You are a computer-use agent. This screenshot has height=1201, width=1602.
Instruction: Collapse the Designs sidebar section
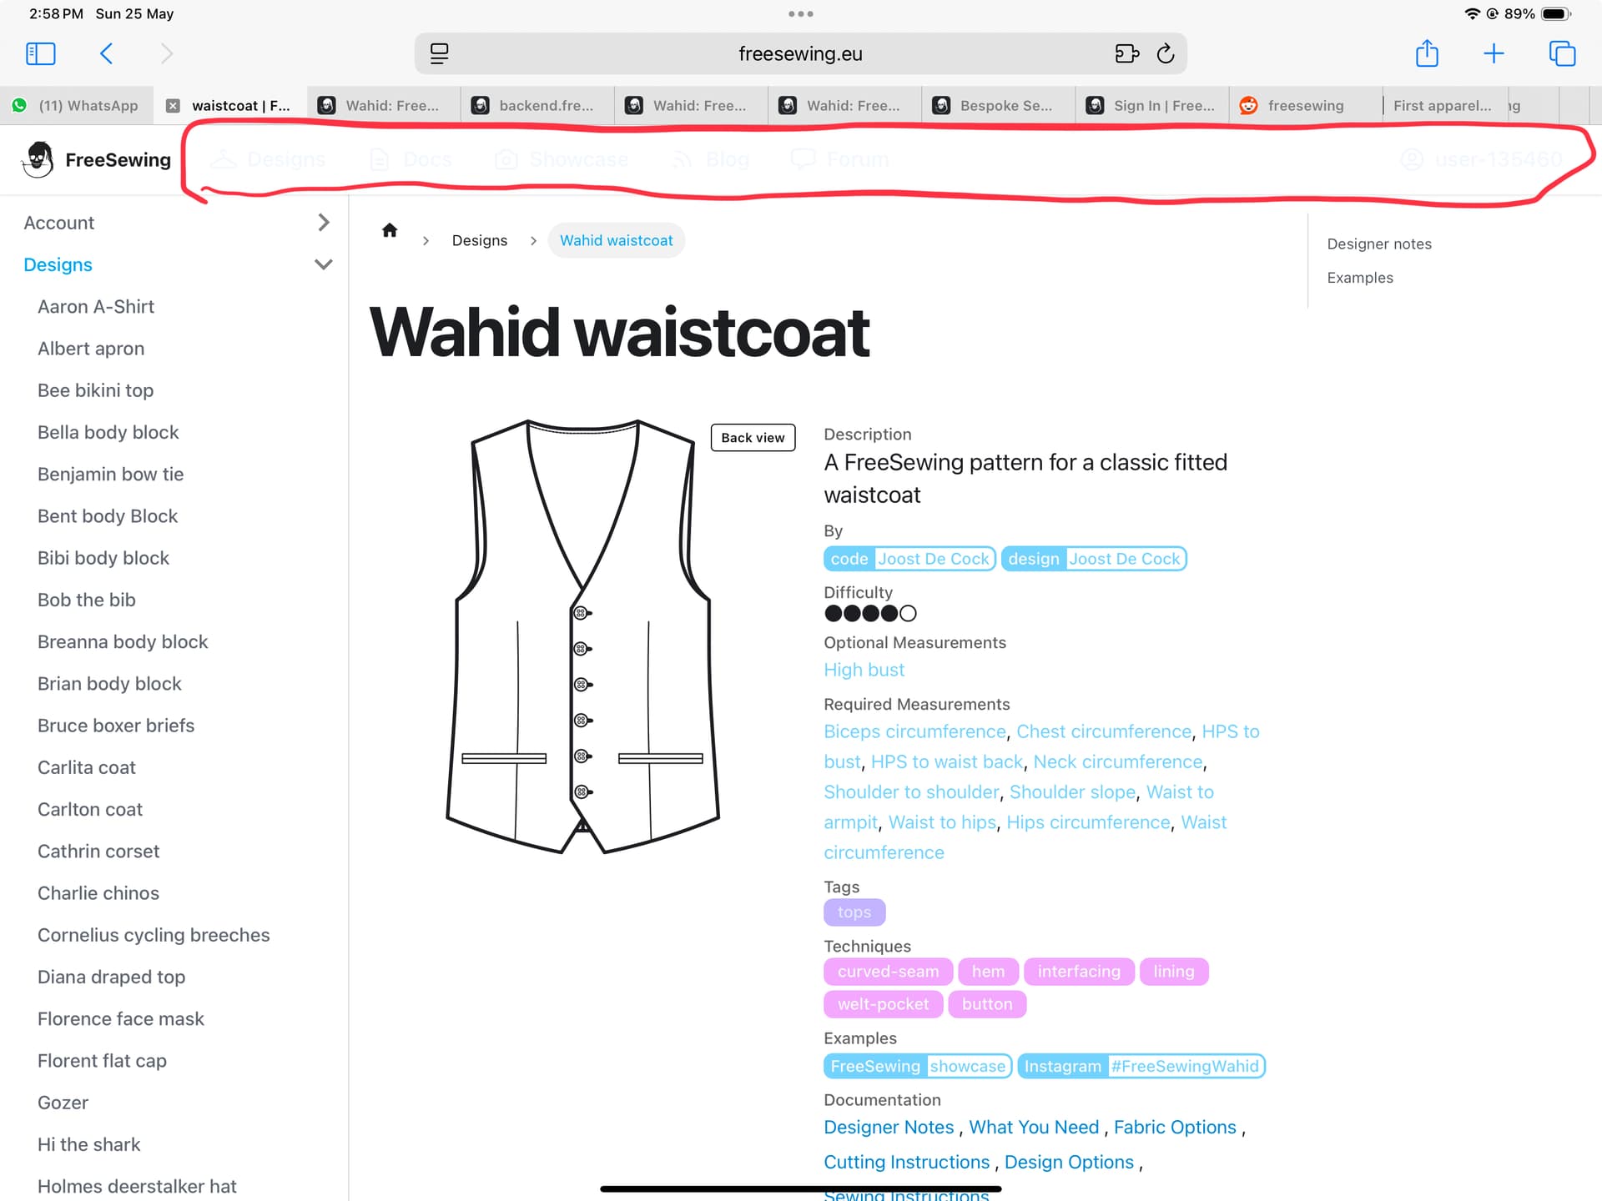click(324, 264)
